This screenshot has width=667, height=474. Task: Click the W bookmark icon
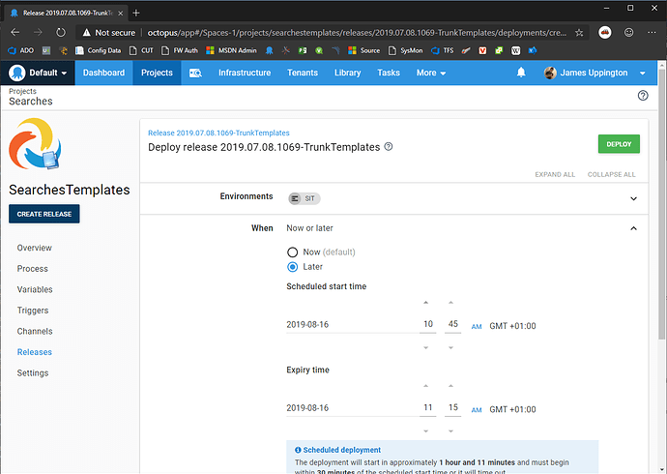click(515, 50)
